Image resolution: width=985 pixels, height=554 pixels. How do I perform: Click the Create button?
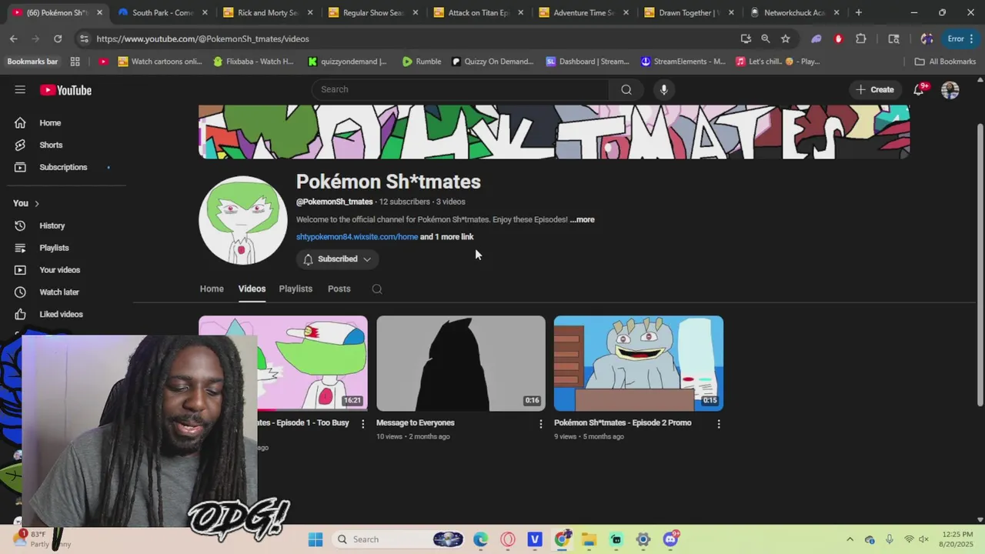pos(874,89)
